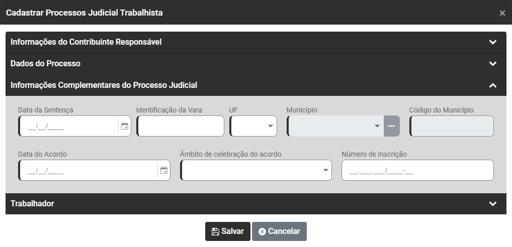This screenshot has height=247, width=512.
Task: Open calendar picker for Data da Sentença
Action: click(x=124, y=126)
